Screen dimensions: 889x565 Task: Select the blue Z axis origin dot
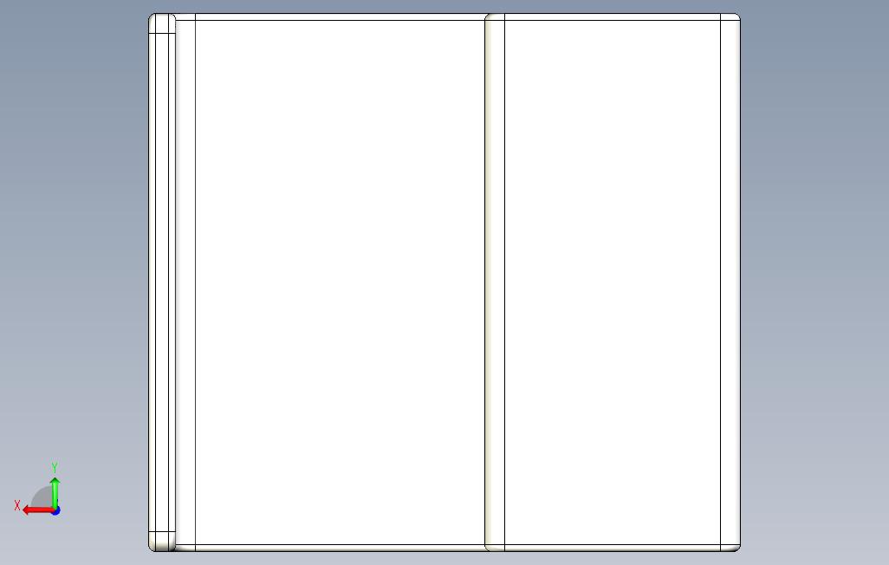tap(55, 511)
